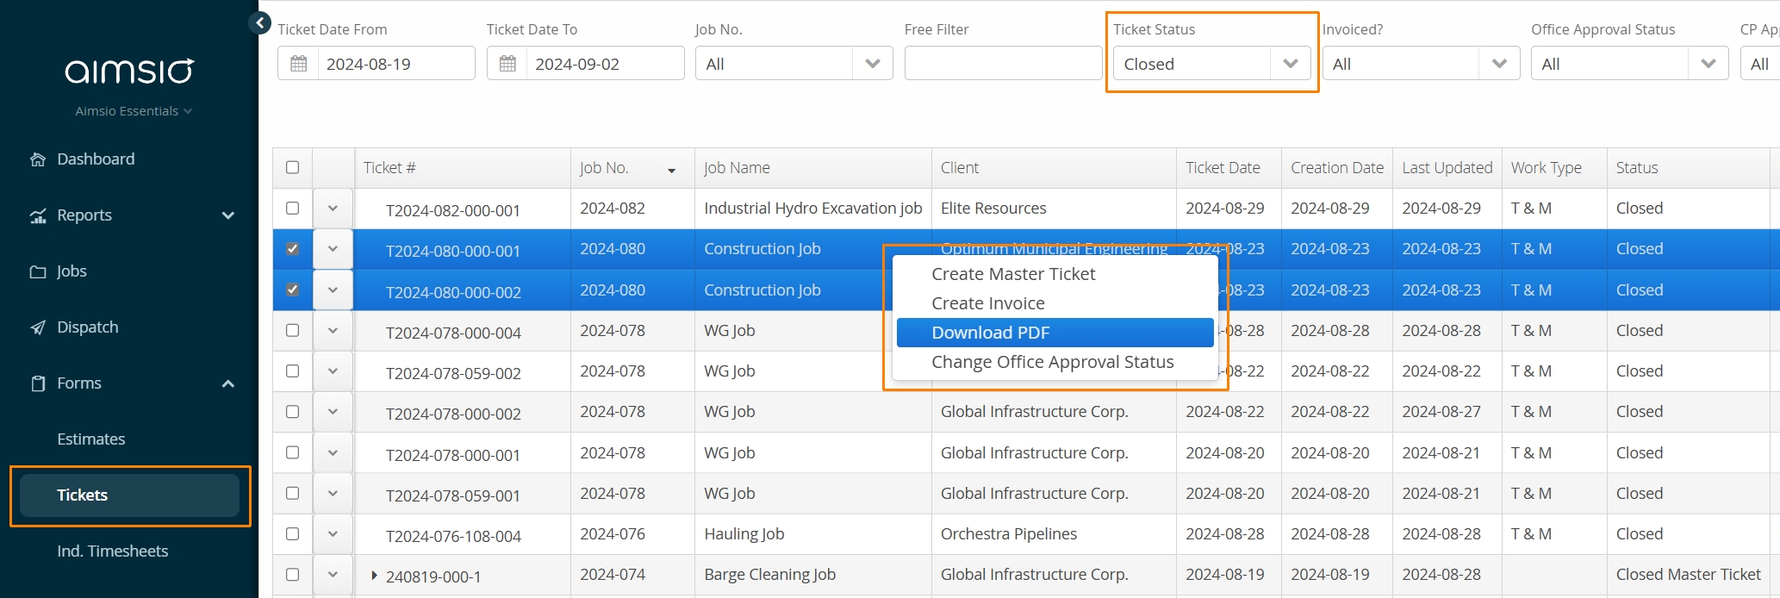
Task: Collapse the sidebar with the arrow icon
Action: click(260, 22)
